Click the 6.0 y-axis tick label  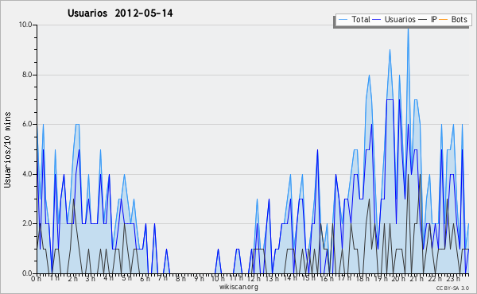click(27, 124)
